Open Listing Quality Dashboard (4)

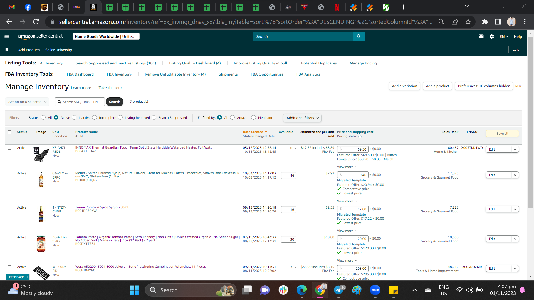(195, 63)
